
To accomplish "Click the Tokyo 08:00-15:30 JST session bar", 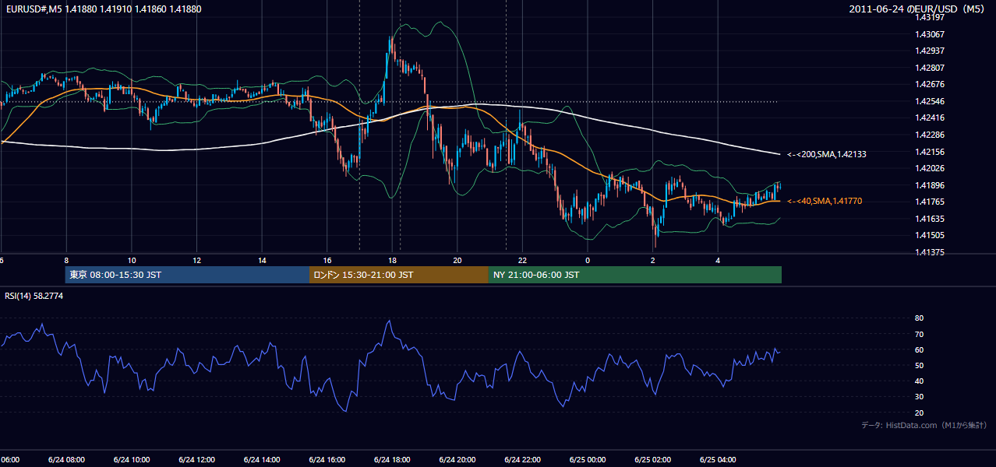I will click(187, 275).
